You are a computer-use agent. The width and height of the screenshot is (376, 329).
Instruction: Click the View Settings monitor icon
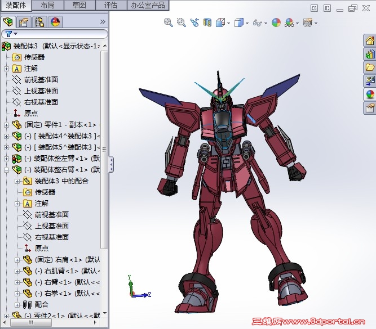(308, 23)
